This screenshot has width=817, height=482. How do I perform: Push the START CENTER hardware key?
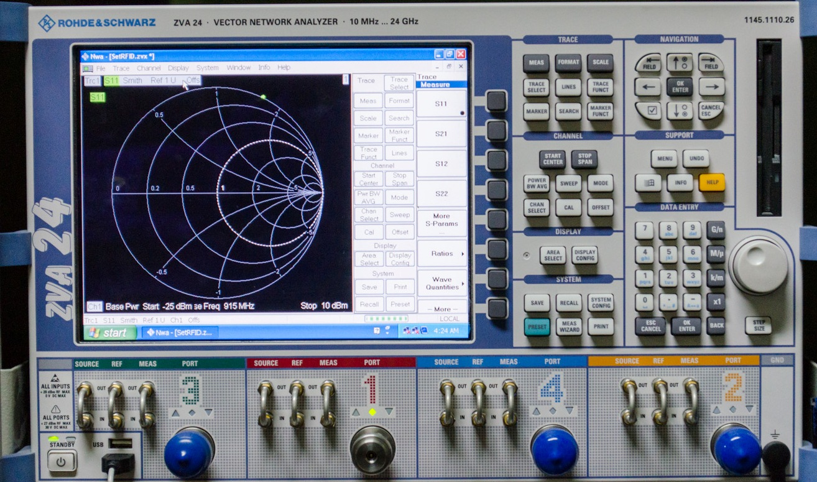[x=552, y=159]
